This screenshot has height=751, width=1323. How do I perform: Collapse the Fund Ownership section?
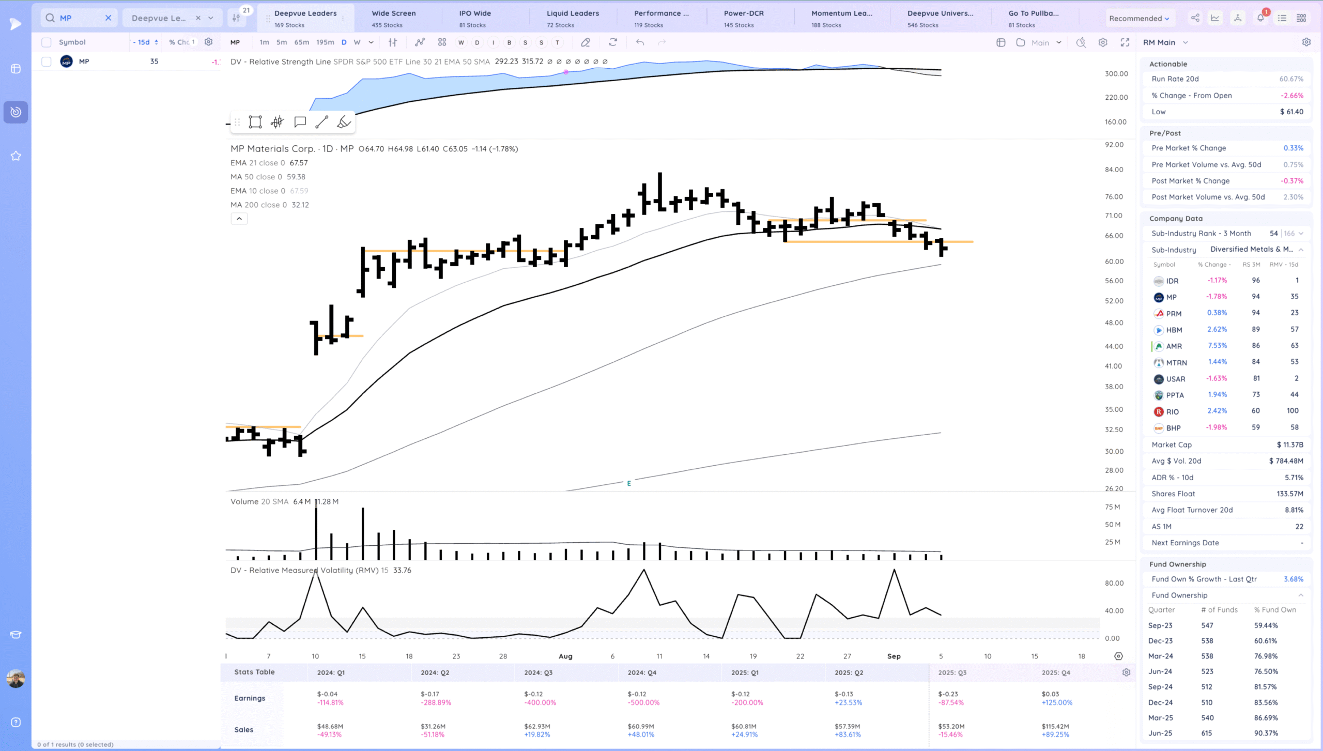pyautogui.click(x=1301, y=595)
